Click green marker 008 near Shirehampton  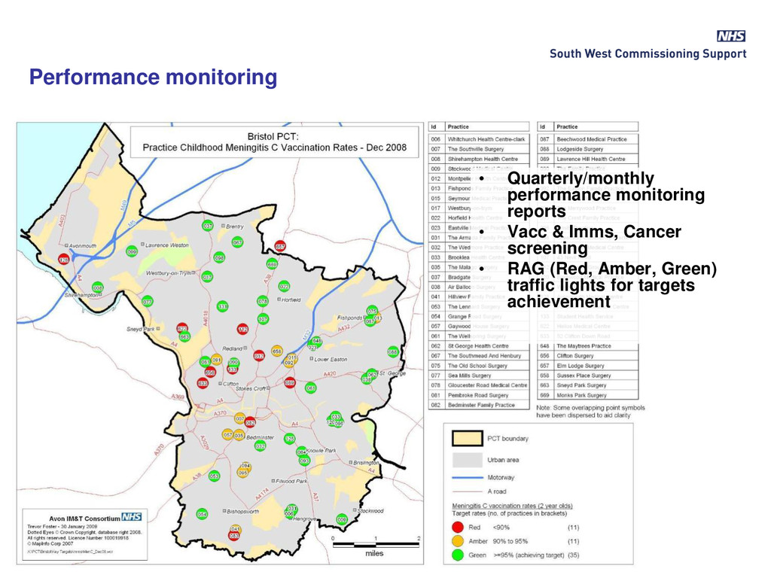[98, 287]
